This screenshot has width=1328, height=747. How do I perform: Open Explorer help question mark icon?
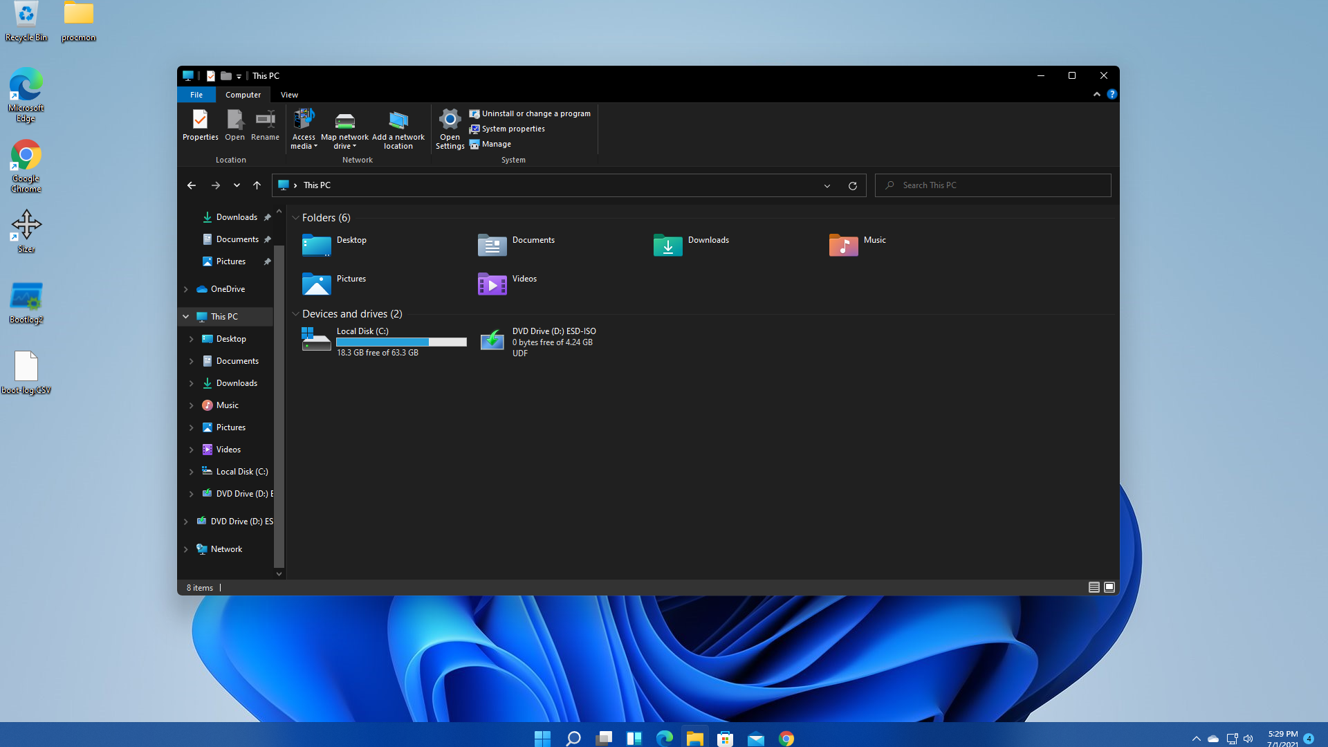[x=1112, y=94]
